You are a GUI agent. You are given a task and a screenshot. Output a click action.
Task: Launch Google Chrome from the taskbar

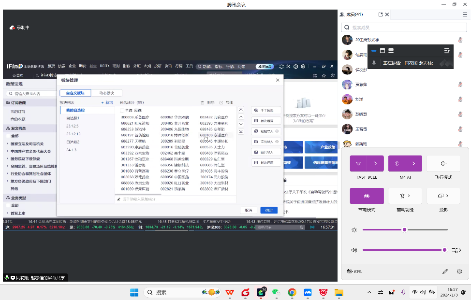(x=292, y=292)
